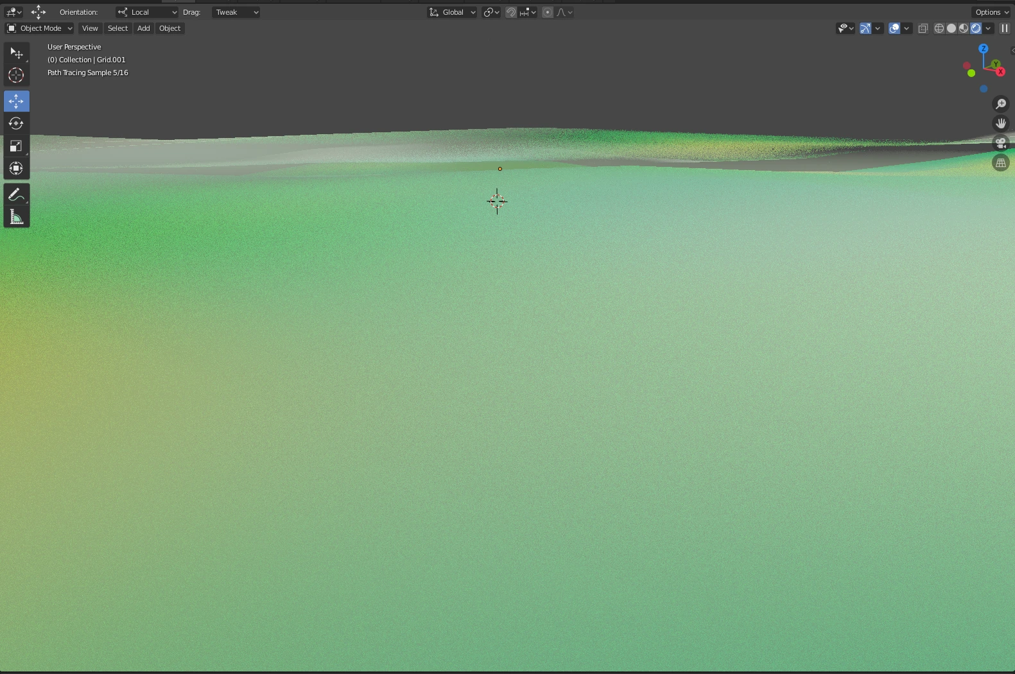The height and width of the screenshot is (674, 1015).
Task: Open the Tweak drag dropdown
Action: pyautogui.click(x=236, y=12)
